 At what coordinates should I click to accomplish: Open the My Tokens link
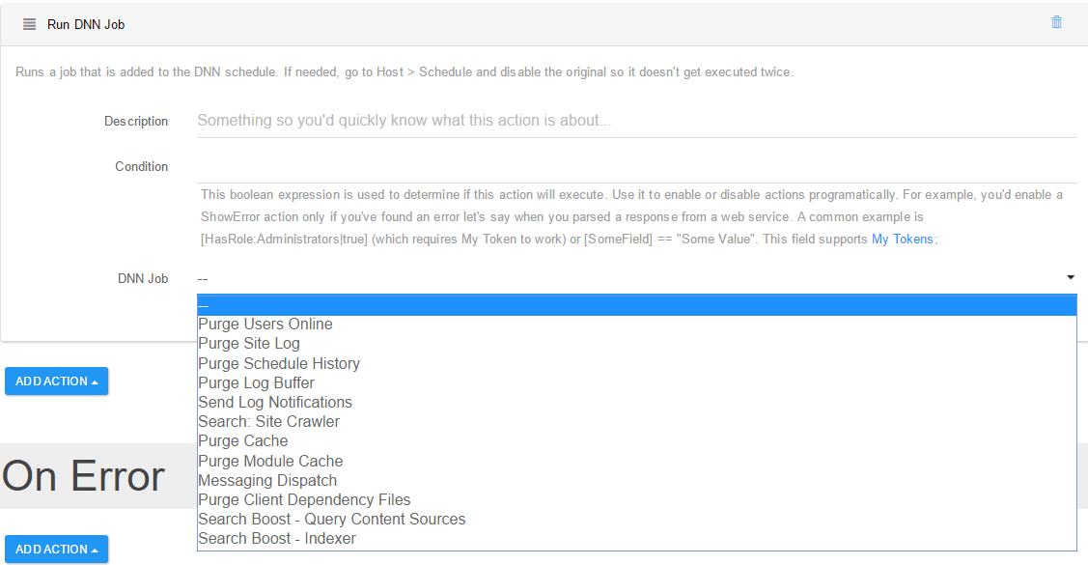click(902, 239)
